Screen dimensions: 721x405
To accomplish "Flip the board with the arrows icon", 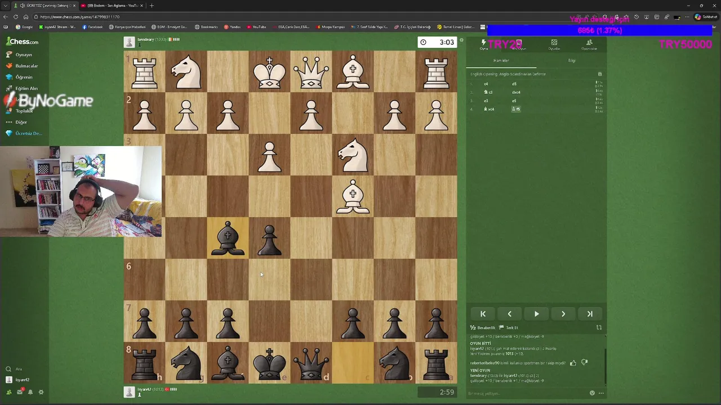I will tap(599, 327).
